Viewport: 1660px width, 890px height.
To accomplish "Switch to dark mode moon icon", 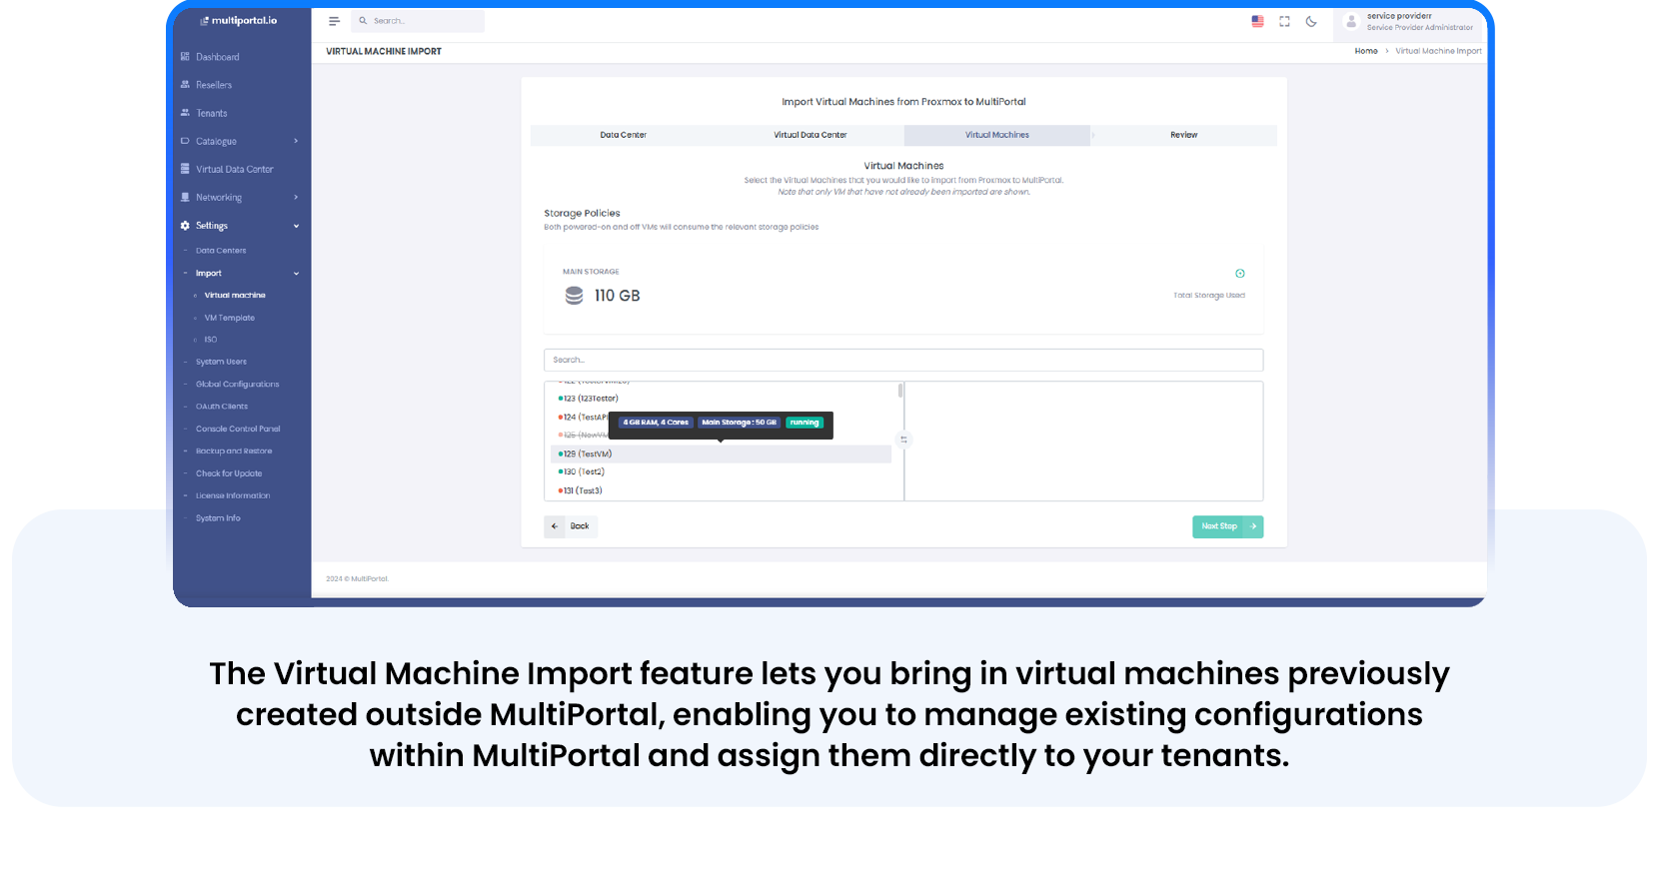I will [1311, 21].
